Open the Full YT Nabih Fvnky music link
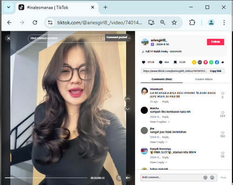 pyautogui.click(x=162, y=52)
